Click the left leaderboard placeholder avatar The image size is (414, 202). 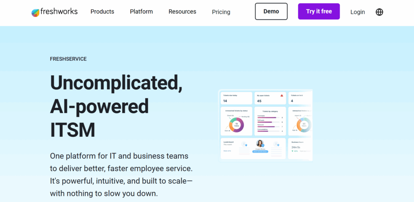(244, 145)
